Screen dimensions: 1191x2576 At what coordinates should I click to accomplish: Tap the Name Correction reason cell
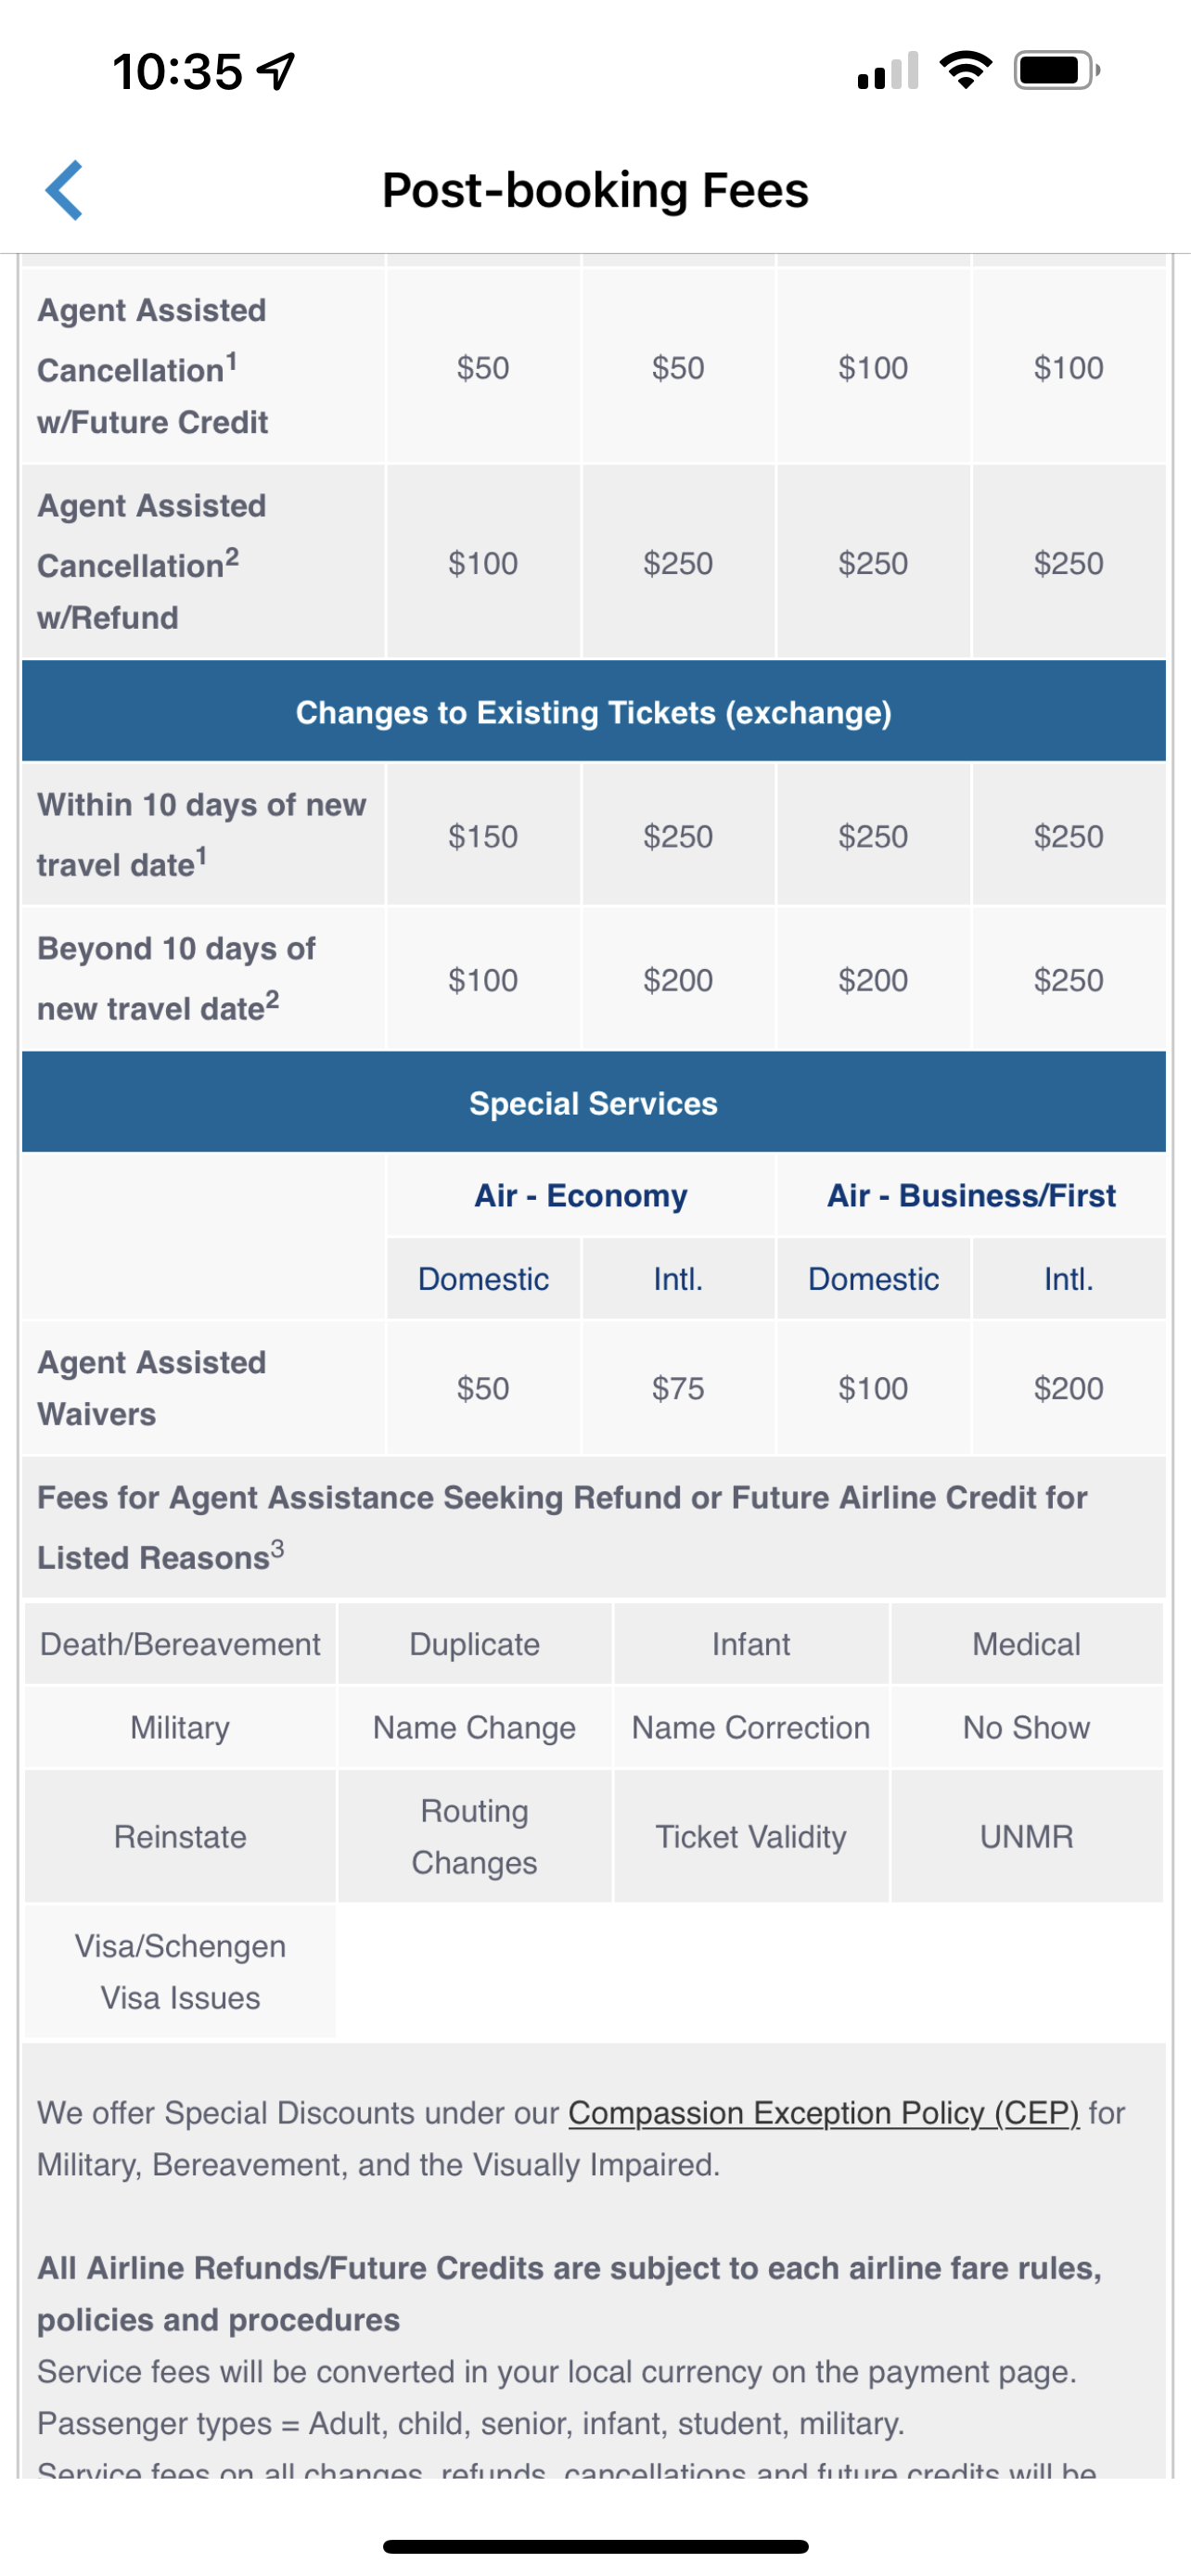point(751,1727)
